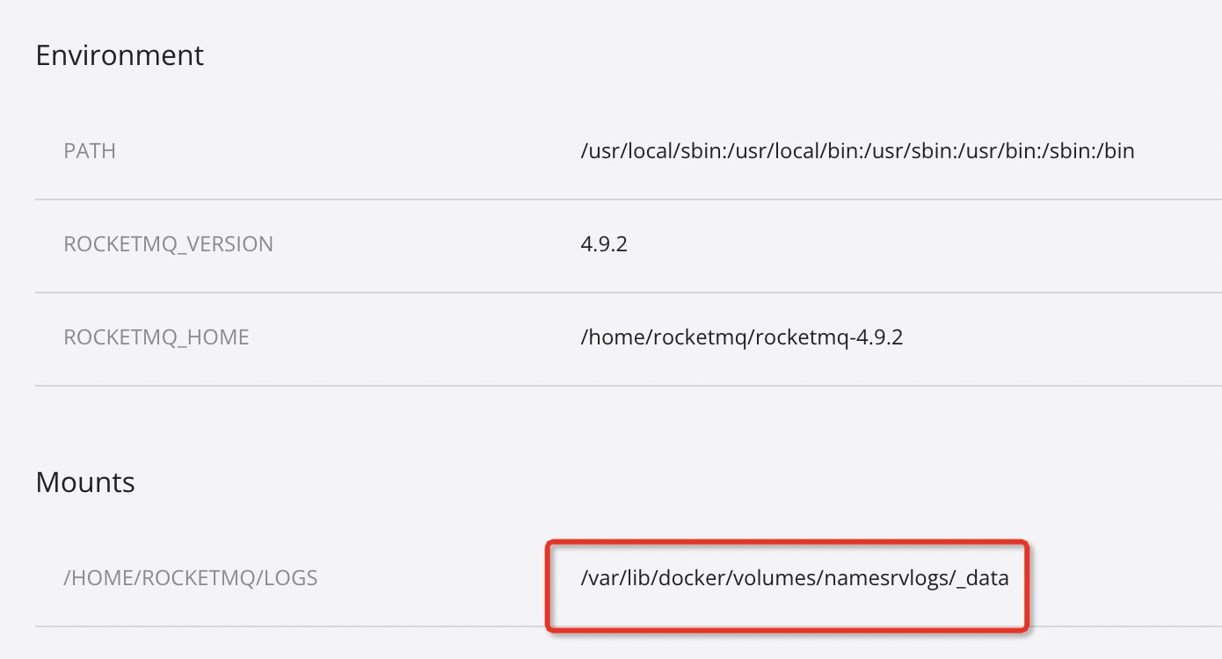
Task: Click the Environment section heading
Action: [120, 55]
